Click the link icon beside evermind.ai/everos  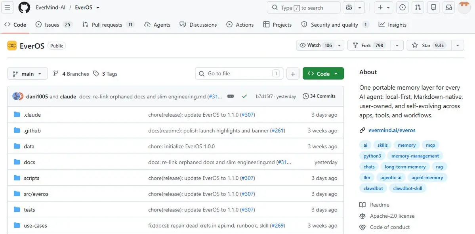tap(362, 130)
